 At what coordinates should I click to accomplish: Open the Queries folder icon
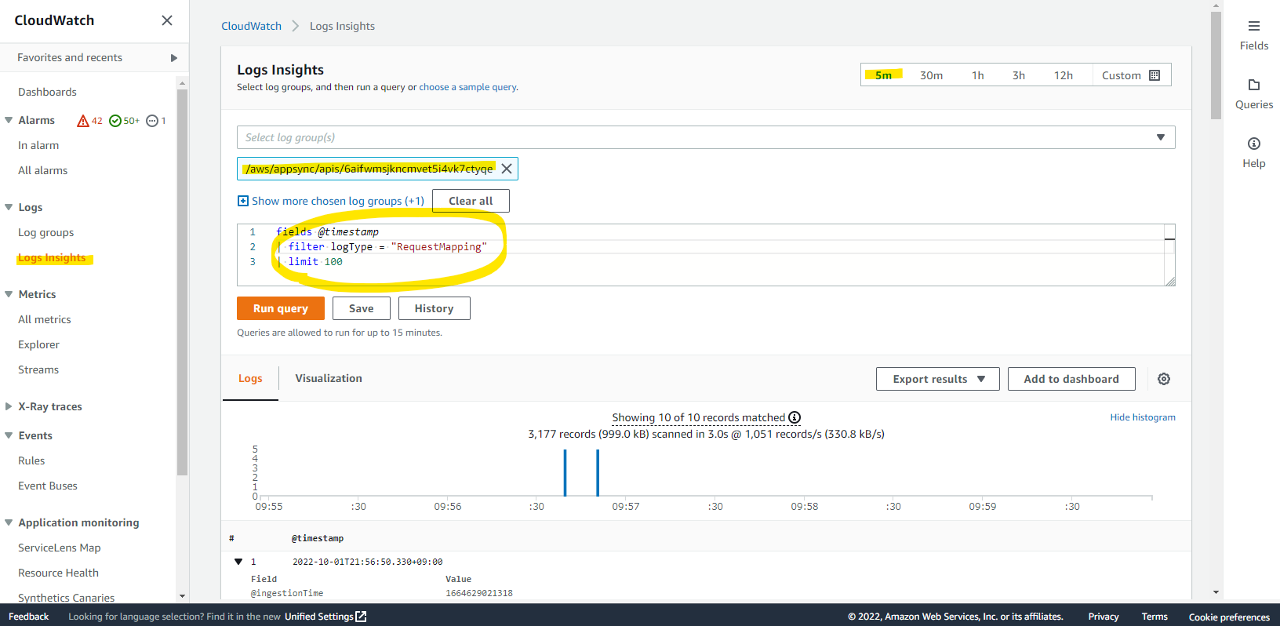(x=1254, y=85)
